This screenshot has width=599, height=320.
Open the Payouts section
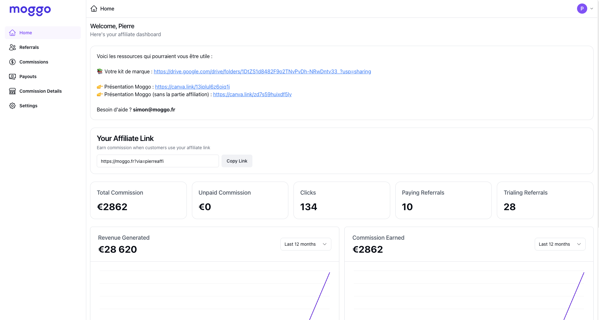(x=43, y=77)
